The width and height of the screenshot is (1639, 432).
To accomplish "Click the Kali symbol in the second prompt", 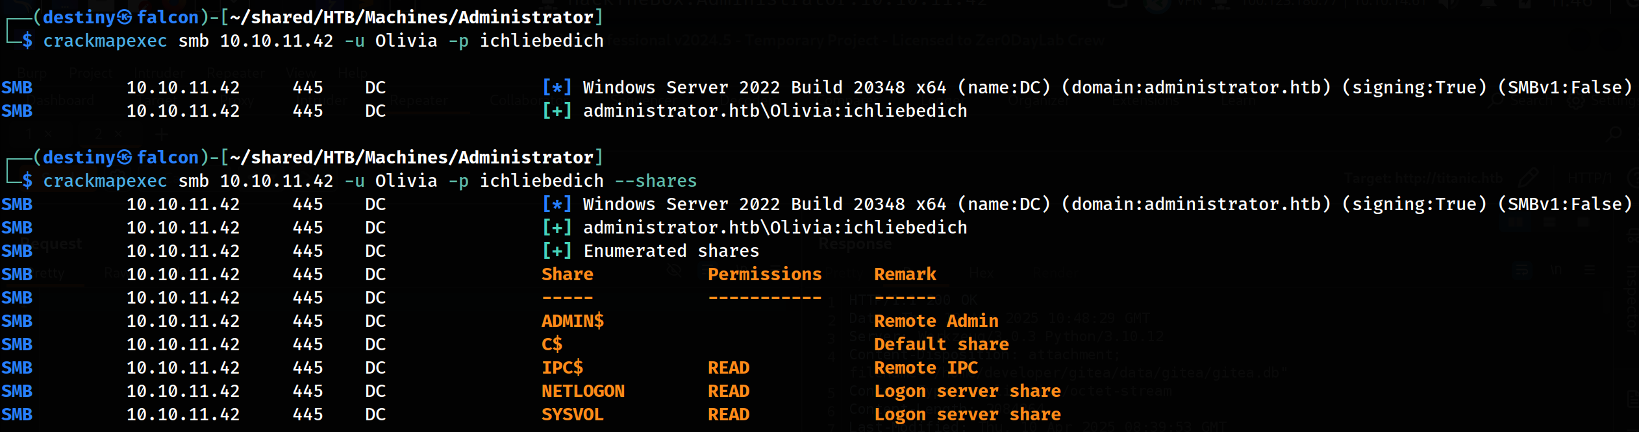I will (125, 158).
